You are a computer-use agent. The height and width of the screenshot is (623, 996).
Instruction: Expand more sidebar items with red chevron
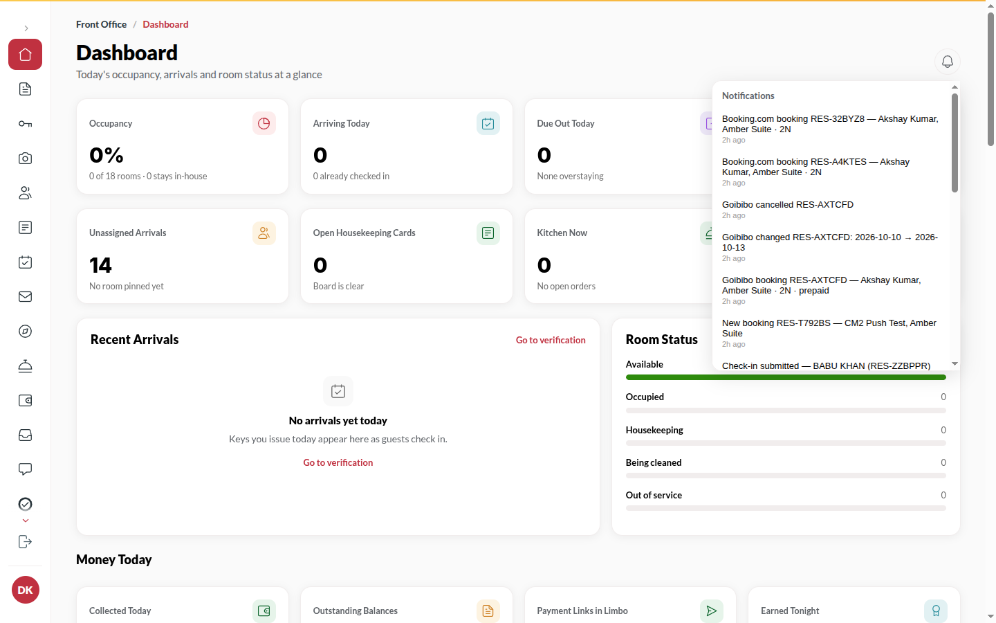(x=26, y=521)
